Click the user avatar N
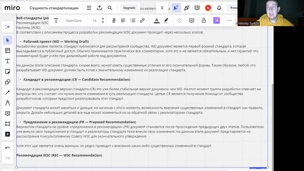 point(208,8)
